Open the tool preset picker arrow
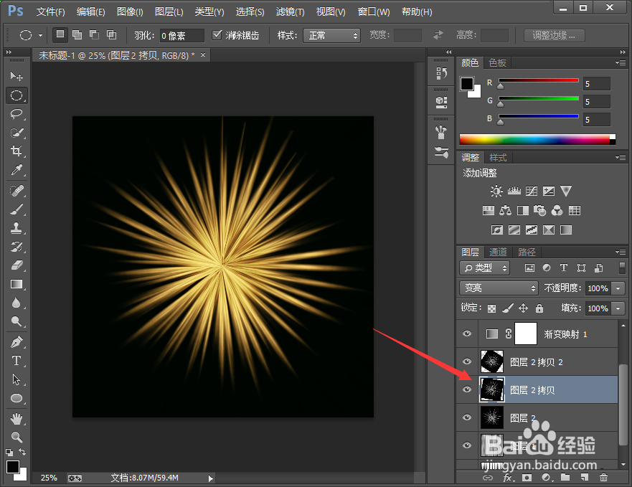Viewport: 632px width, 487px height. tap(40, 35)
